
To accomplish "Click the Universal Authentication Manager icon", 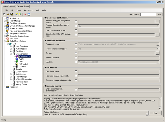I will click(8, 26).
